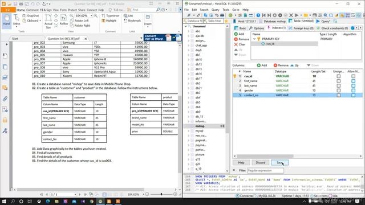365x205 pixels.
Task: Click the Link tool in Foxit Links group
Action: click(128, 15)
